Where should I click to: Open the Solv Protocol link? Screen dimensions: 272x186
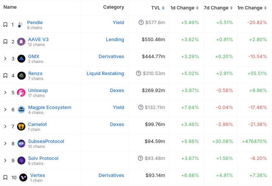point(43,158)
